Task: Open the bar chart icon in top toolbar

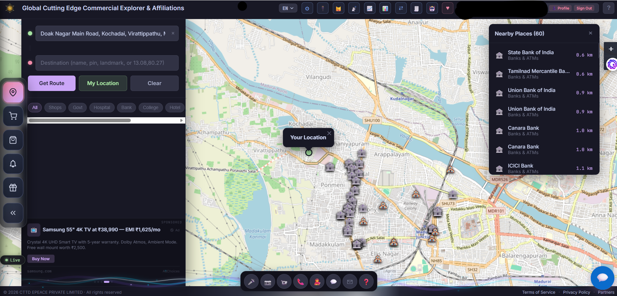Action: pyautogui.click(x=385, y=9)
